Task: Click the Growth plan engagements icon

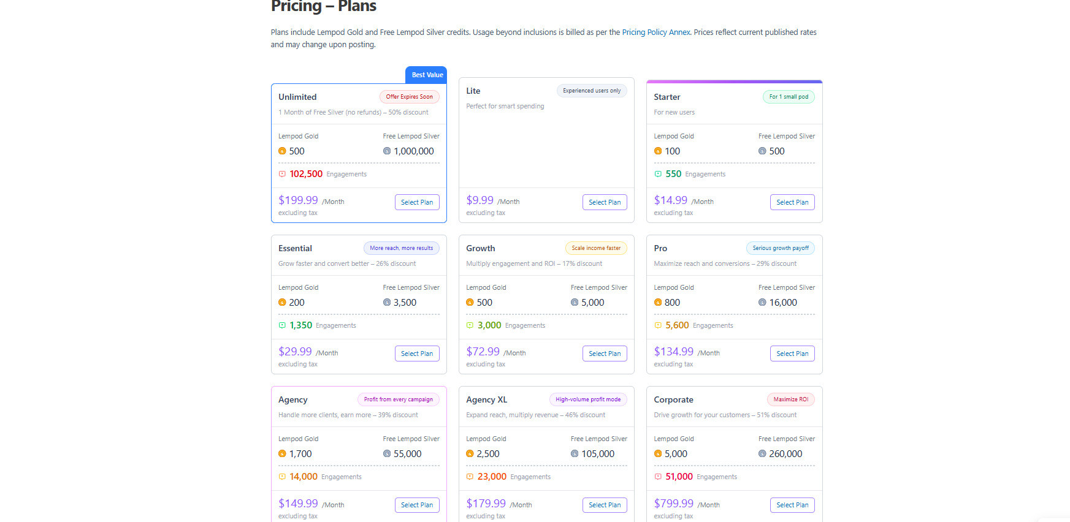Action: tap(470, 325)
